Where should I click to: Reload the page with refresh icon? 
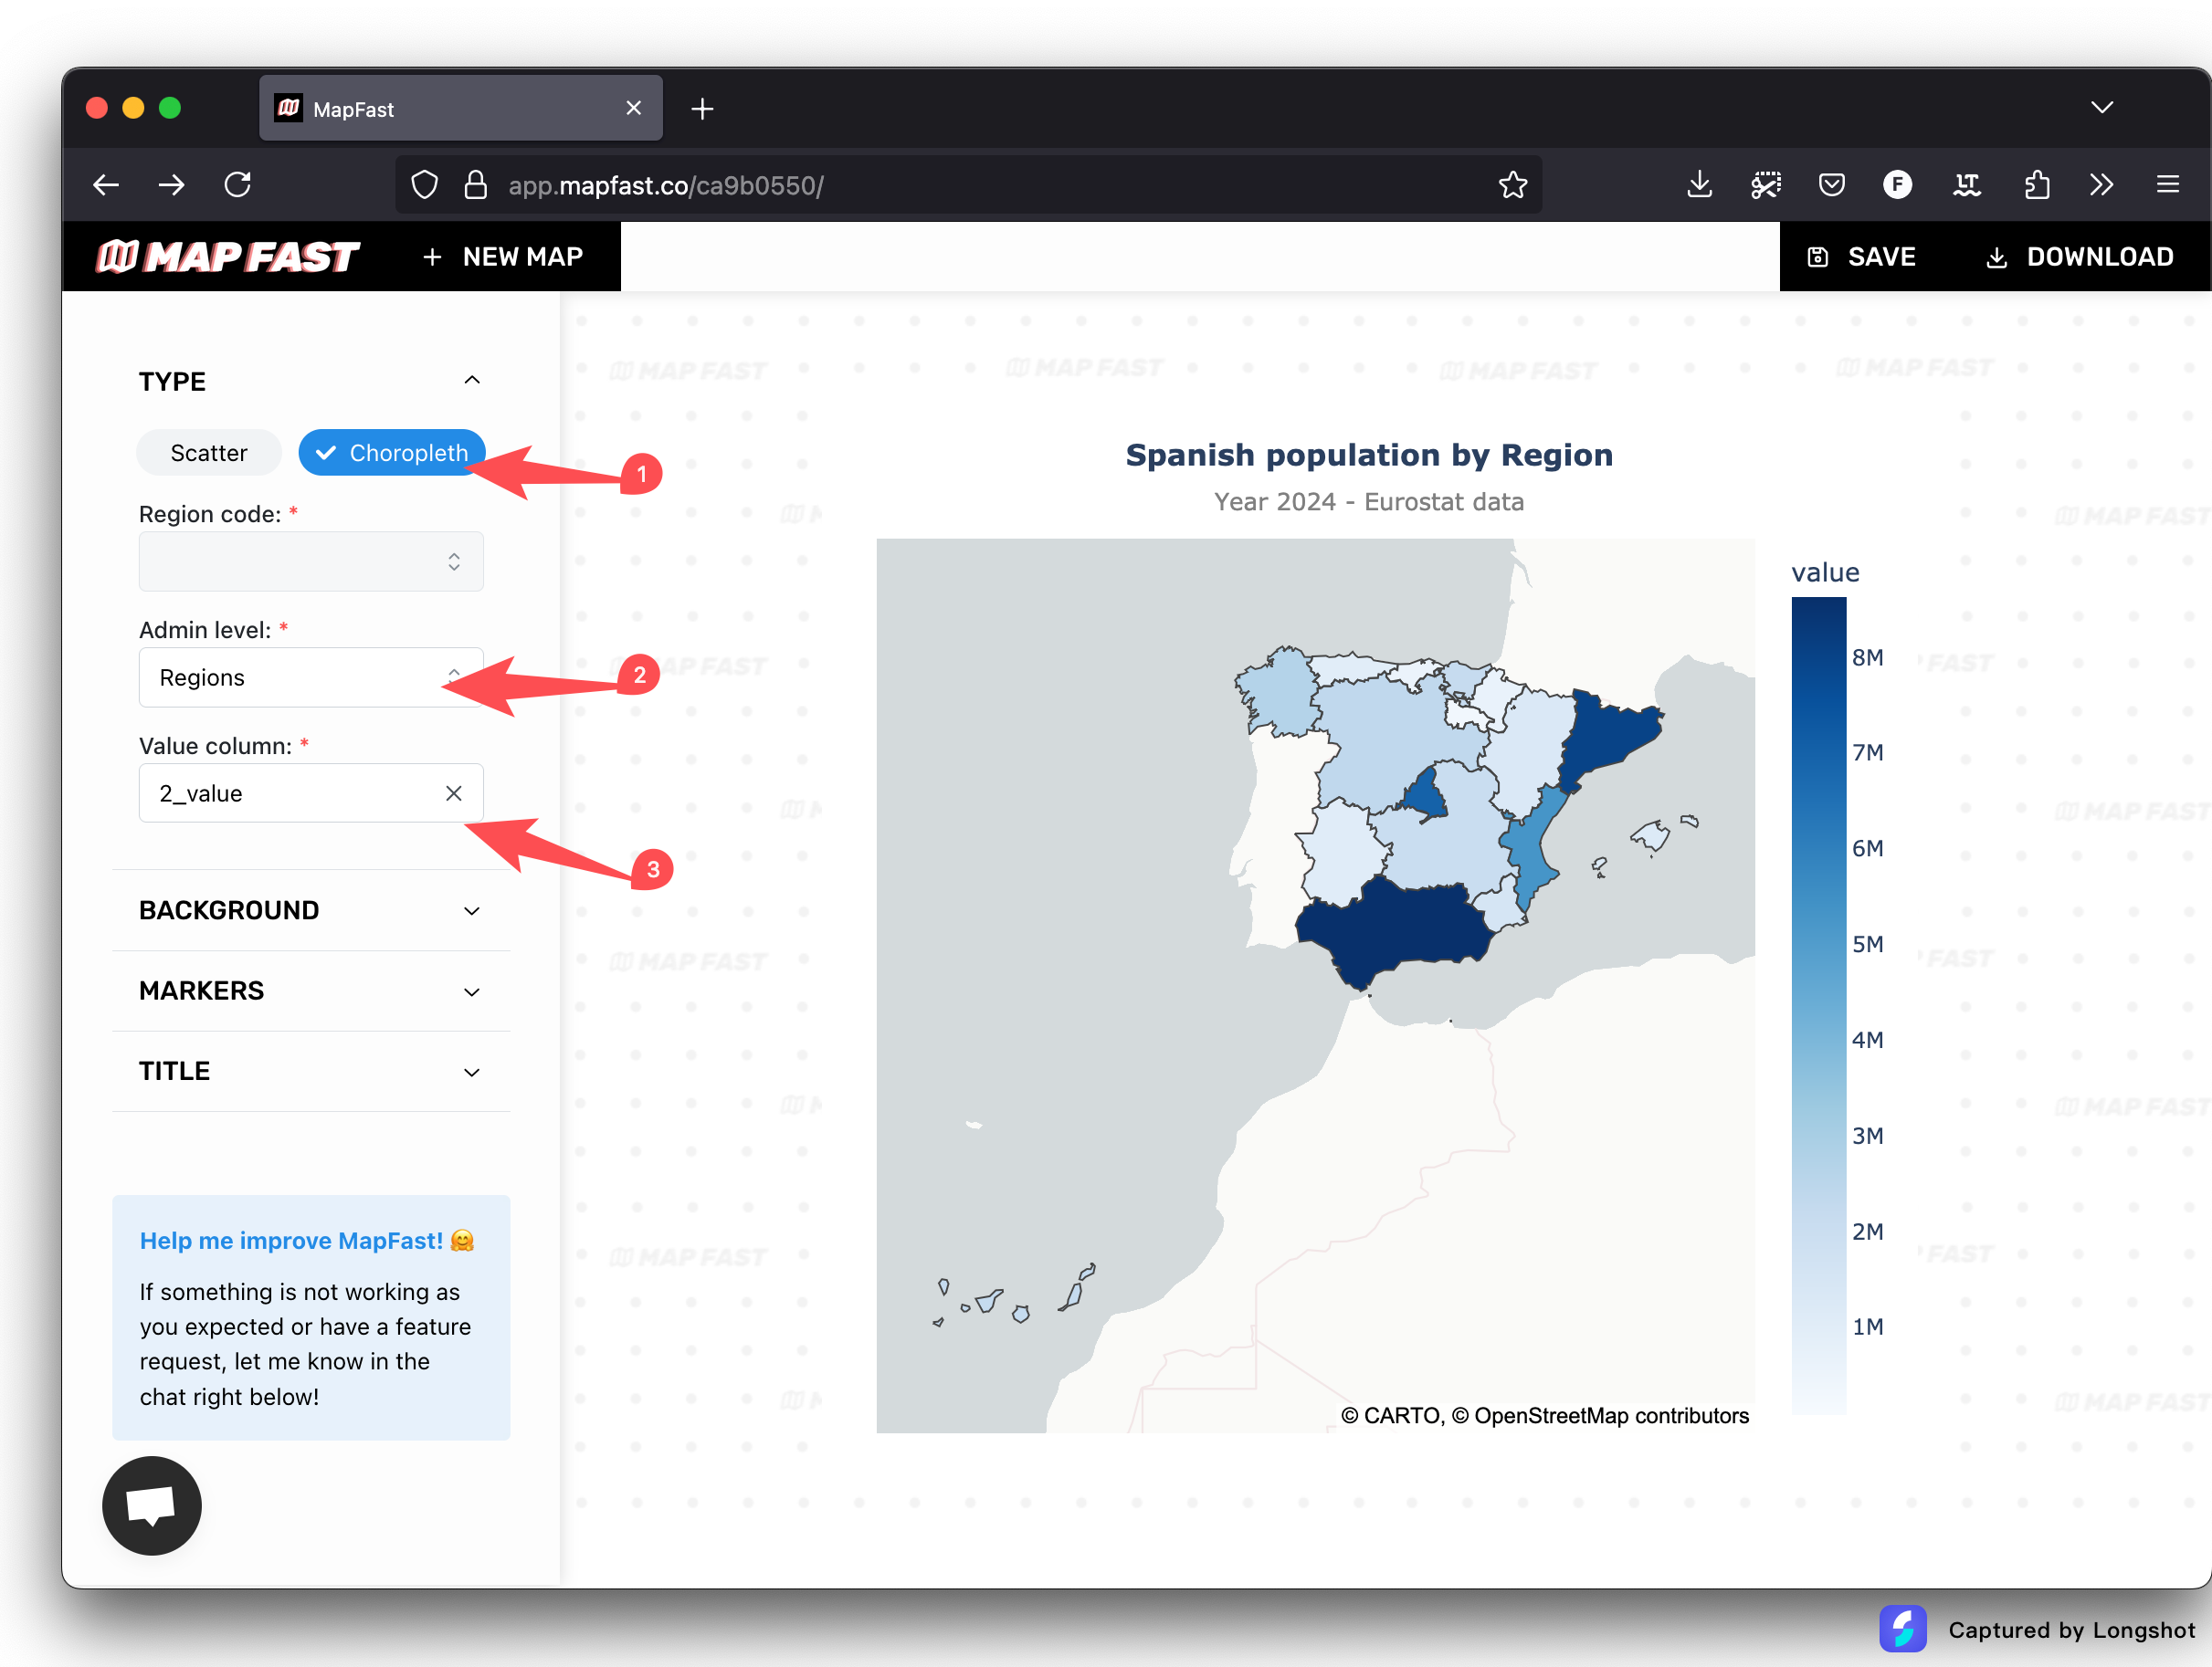click(238, 185)
